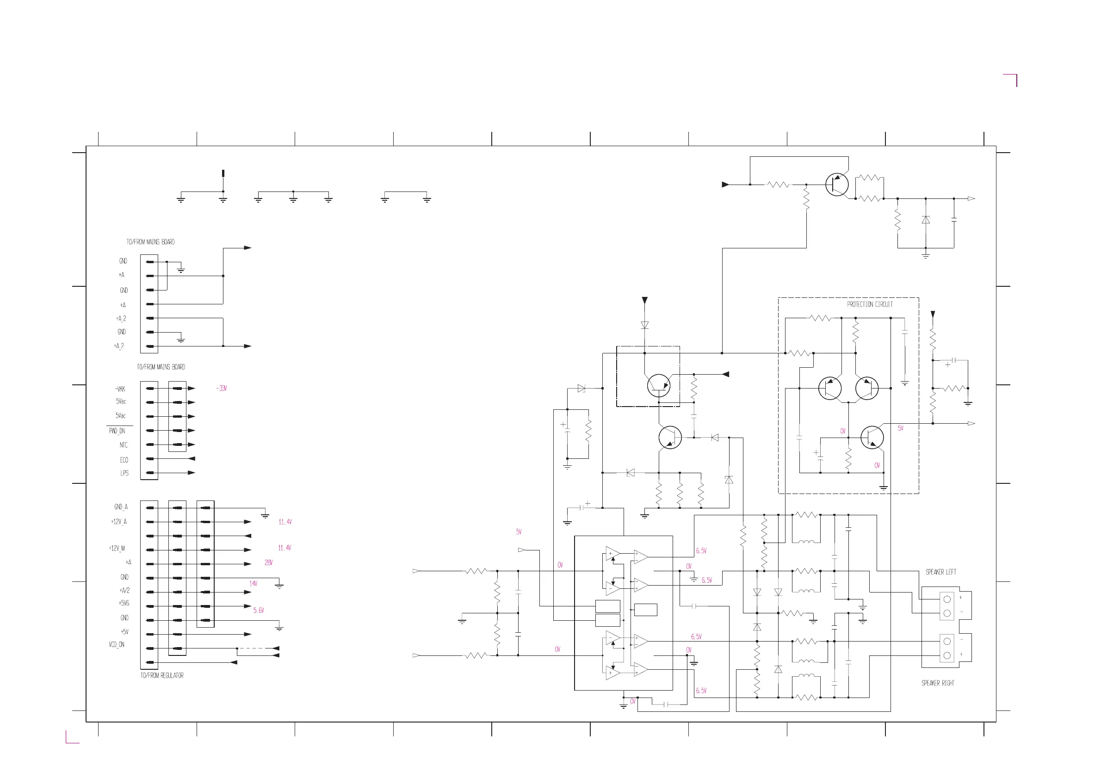This screenshot has width=1101, height=778.
Task: Click the TO/FROM REGULATOR label
Action: pos(161,675)
